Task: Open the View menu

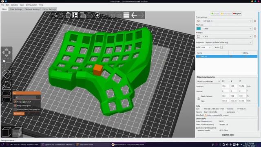Action: tap(22, 5)
